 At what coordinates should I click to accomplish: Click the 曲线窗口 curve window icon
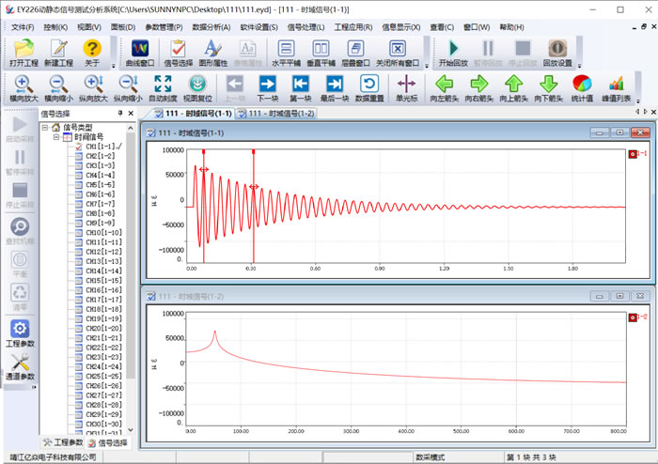(140, 48)
